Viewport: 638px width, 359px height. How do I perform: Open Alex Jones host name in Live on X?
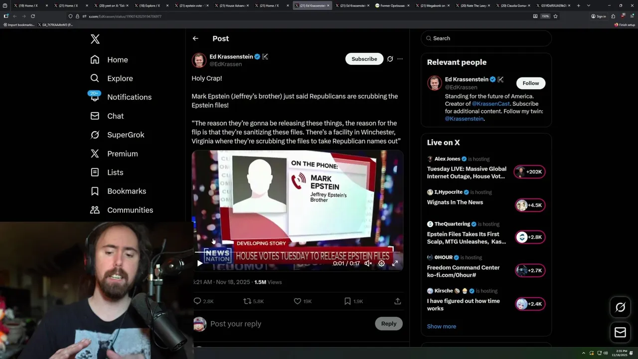coord(447,159)
